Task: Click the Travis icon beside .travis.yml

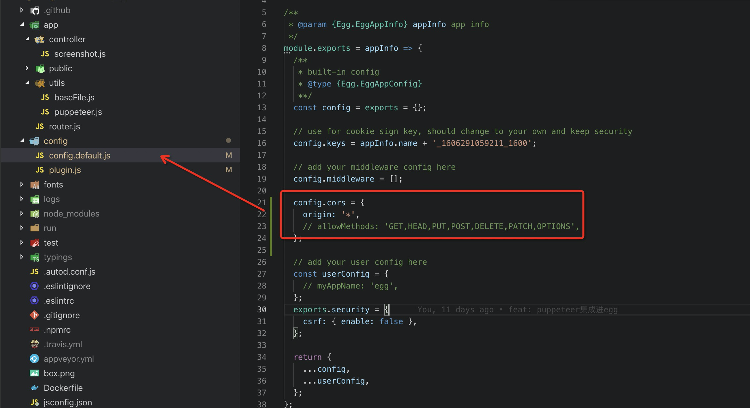Action: click(x=34, y=344)
